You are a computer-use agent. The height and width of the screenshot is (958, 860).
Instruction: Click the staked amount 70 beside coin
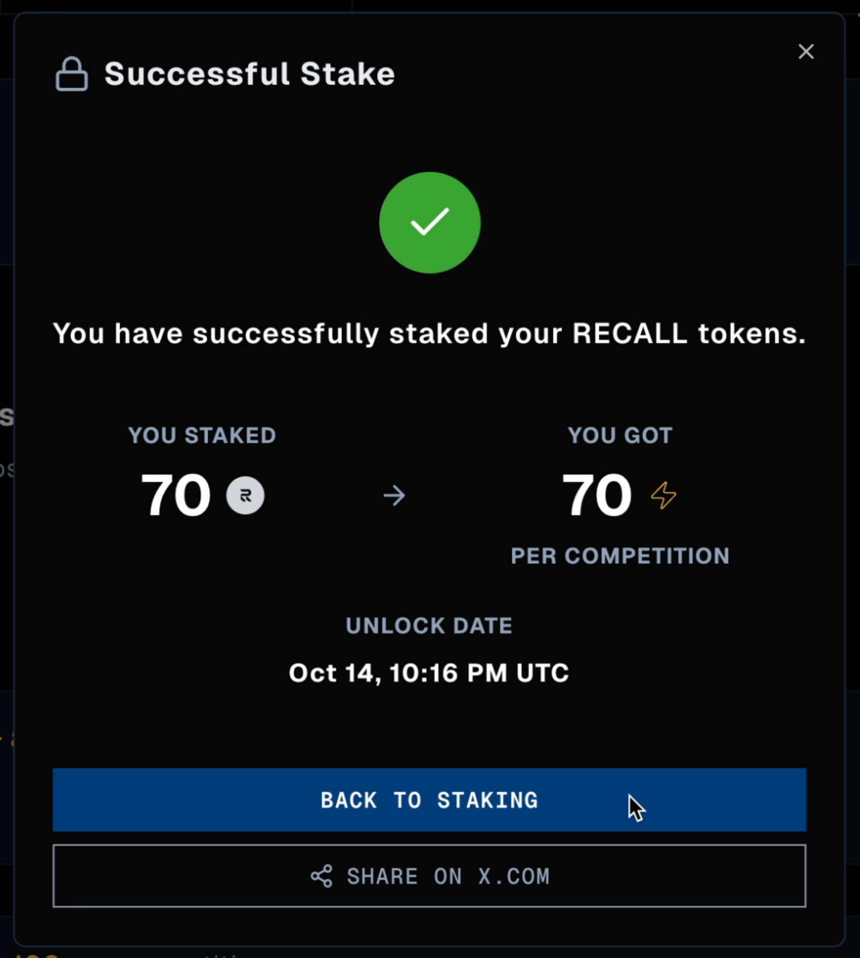coord(176,495)
